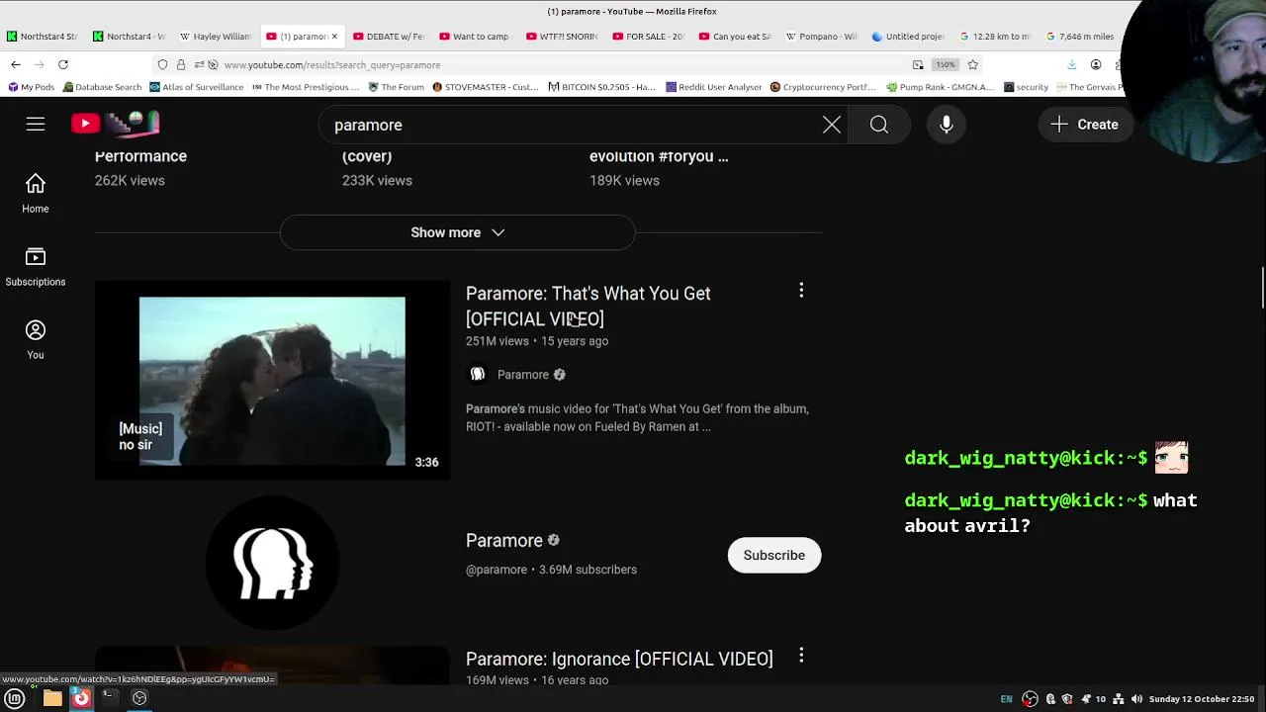Click the YouTube logo
1266x712 pixels.
coord(116,124)
